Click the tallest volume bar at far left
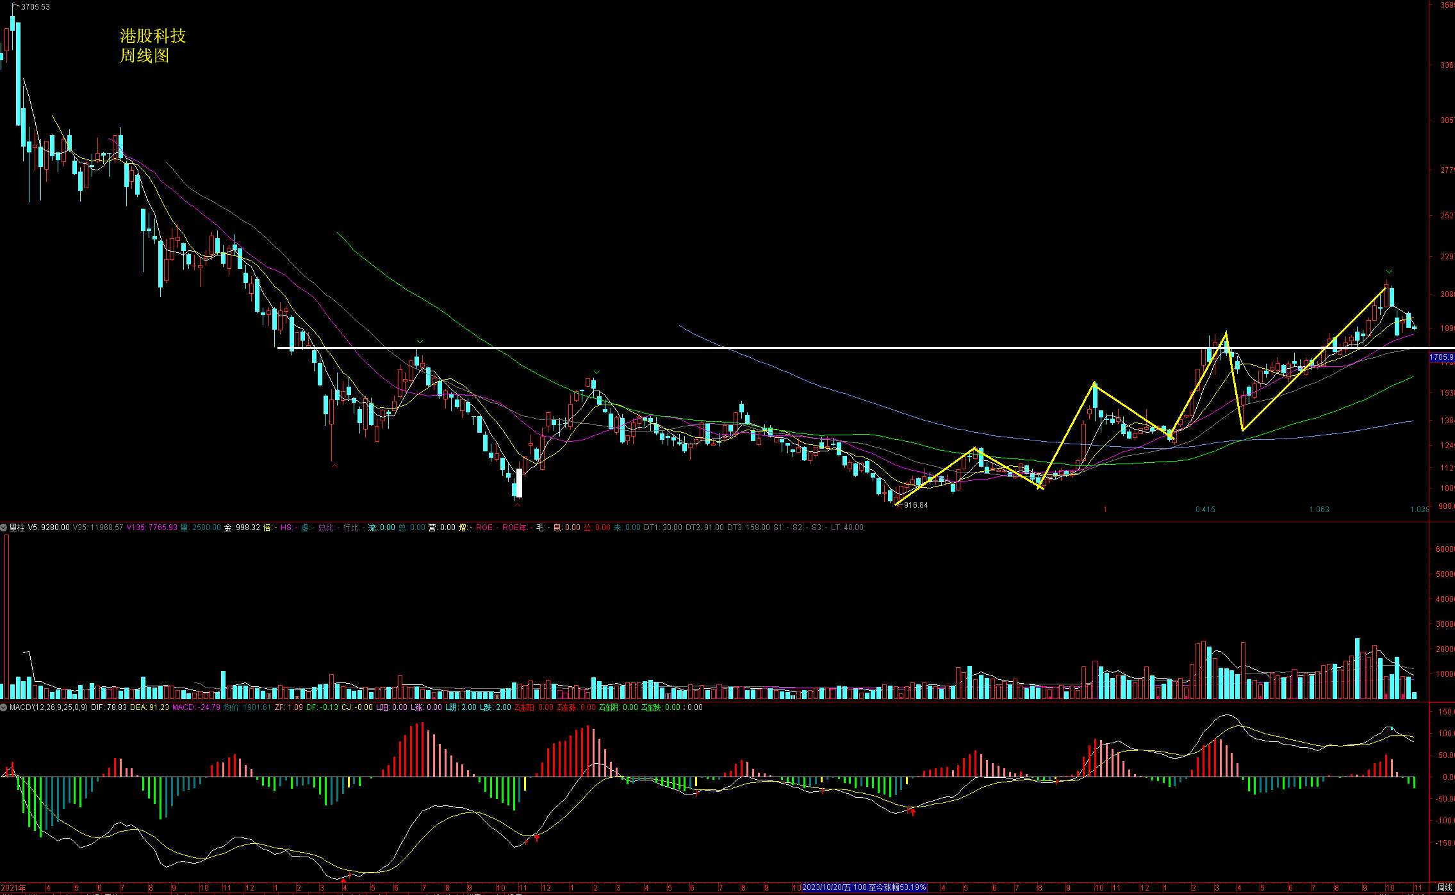The height and width of the screenshot is (895, 1455). pyautogui.click(x=7, y=616)
